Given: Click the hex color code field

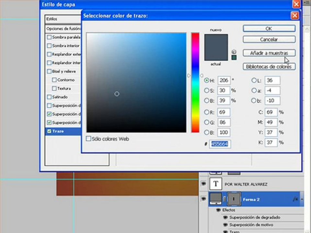Looking at the screenshot, I should (220, 144).
